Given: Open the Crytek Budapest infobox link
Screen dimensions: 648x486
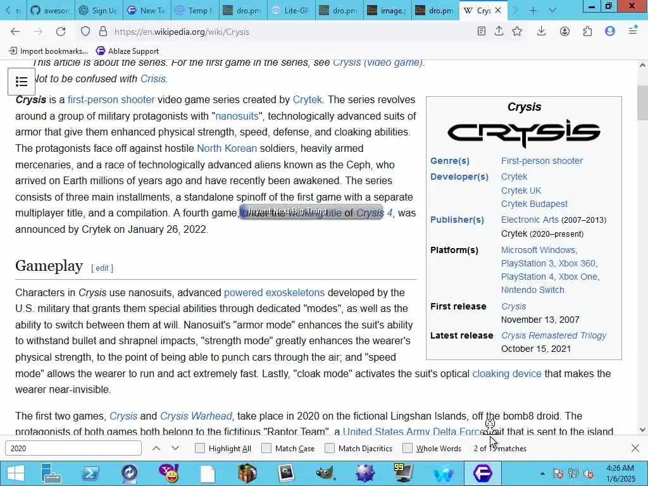Looking at the screenshot, I should pos(534,204).
